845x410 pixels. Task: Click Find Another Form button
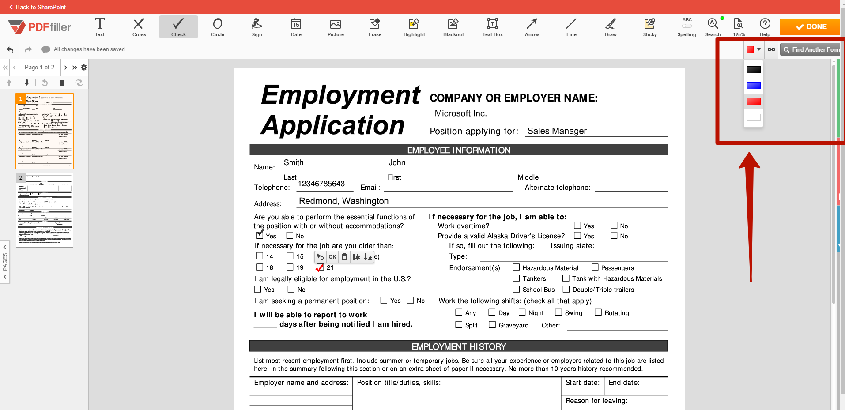click(x=810, y=49)
